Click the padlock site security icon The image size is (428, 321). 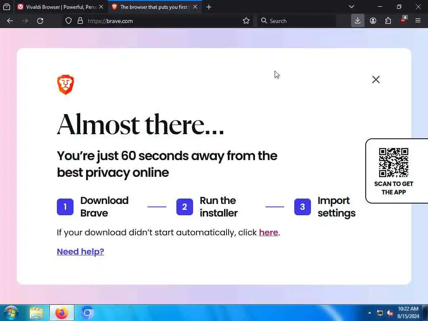tap(80, 21)
